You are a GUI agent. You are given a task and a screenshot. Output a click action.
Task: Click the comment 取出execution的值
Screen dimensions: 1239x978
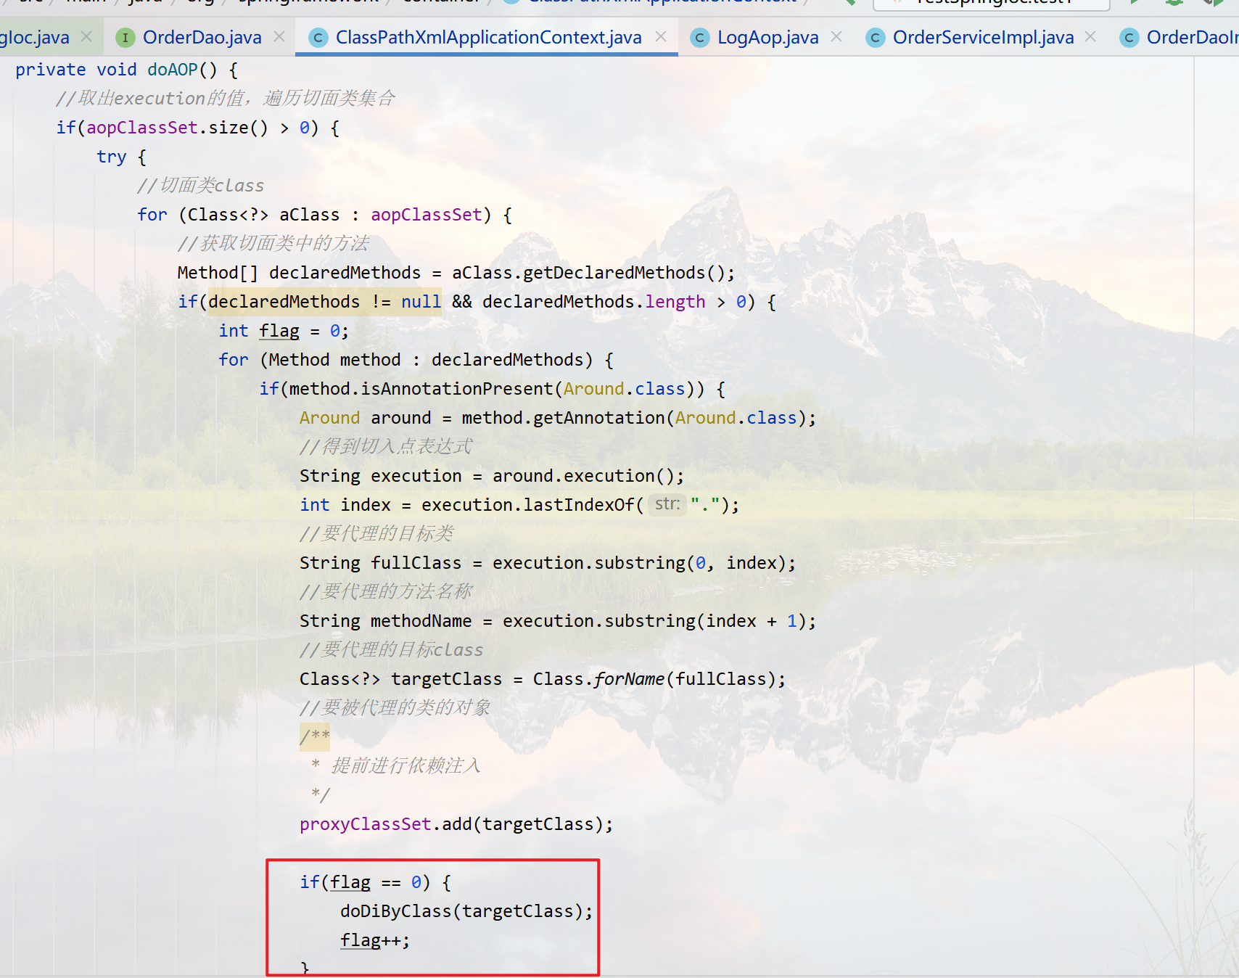160,99
